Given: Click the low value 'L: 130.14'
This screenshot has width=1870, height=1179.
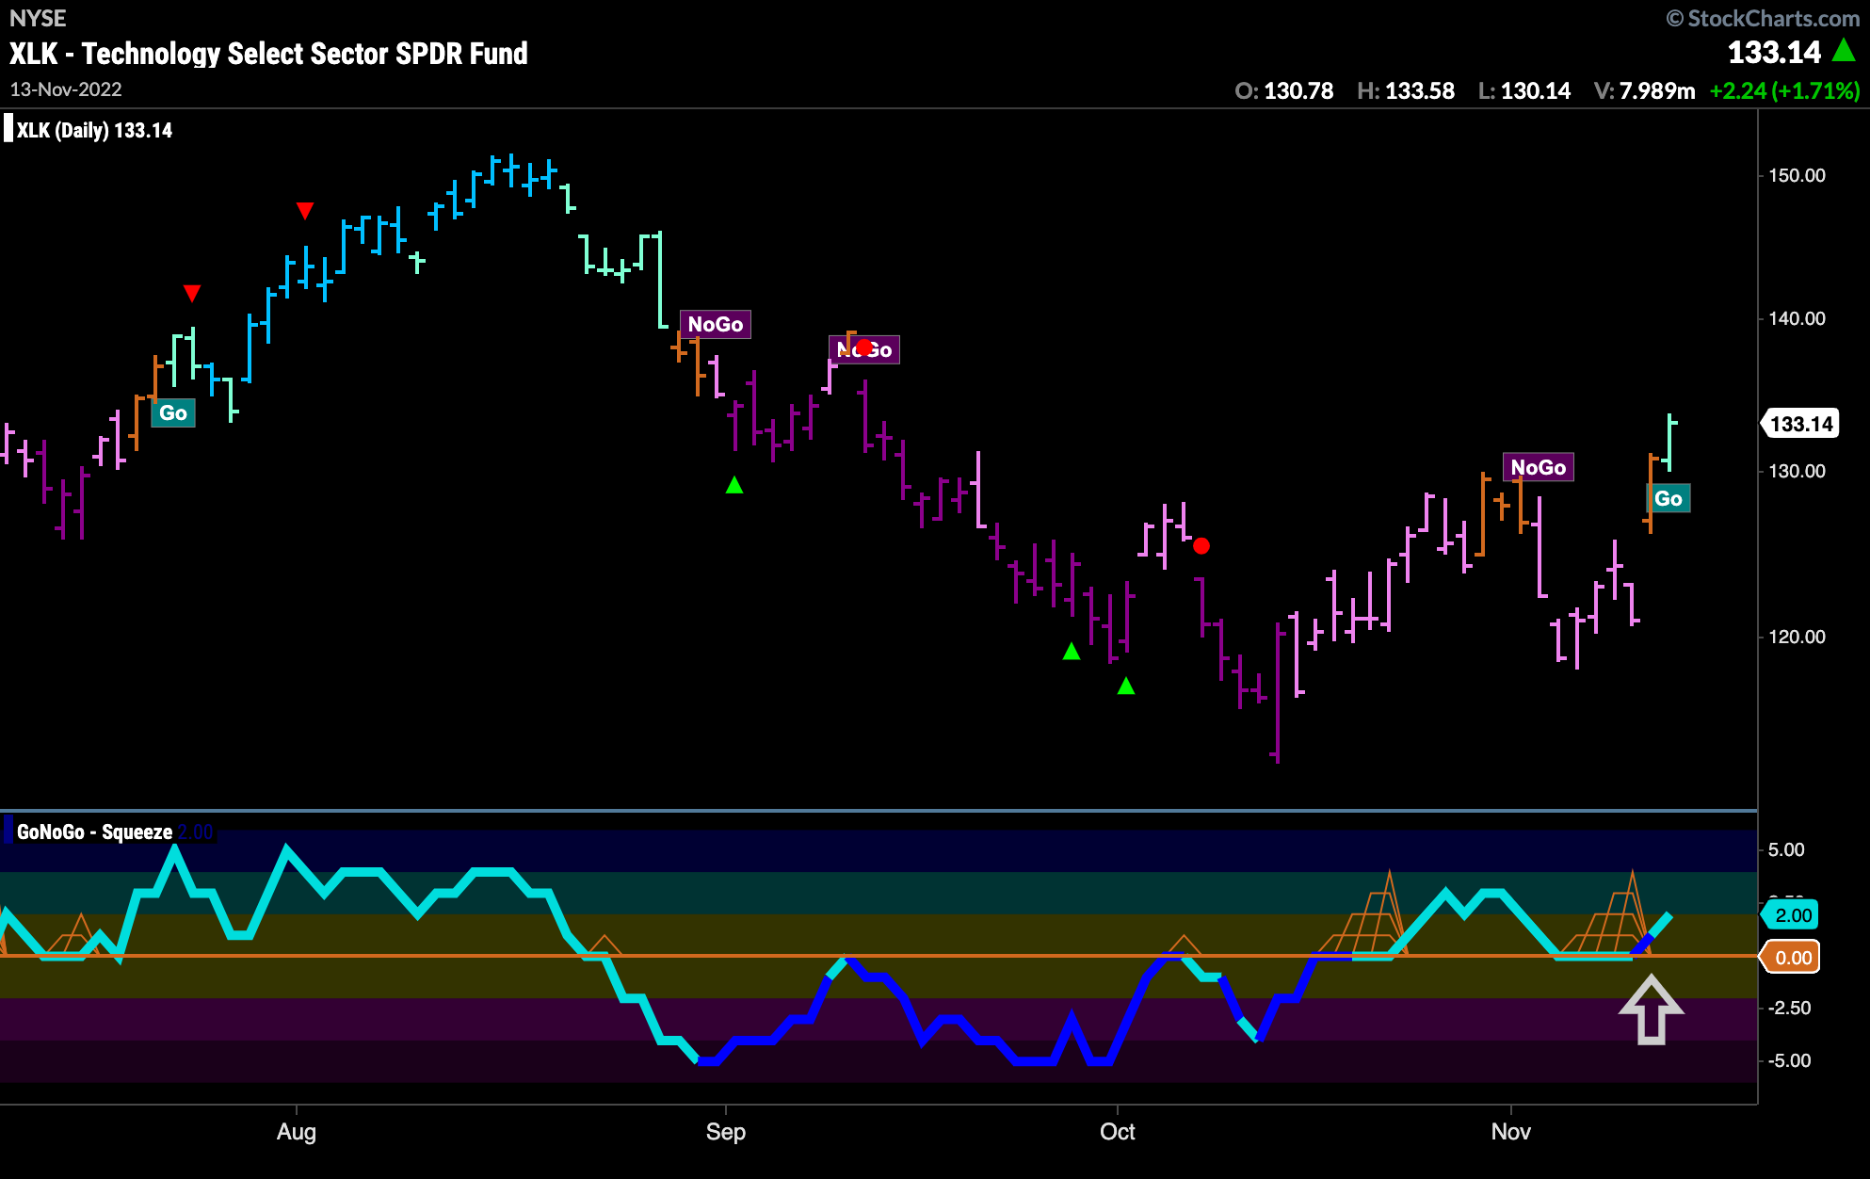Looking at the screenshot, I should (x=1524, y=91).
